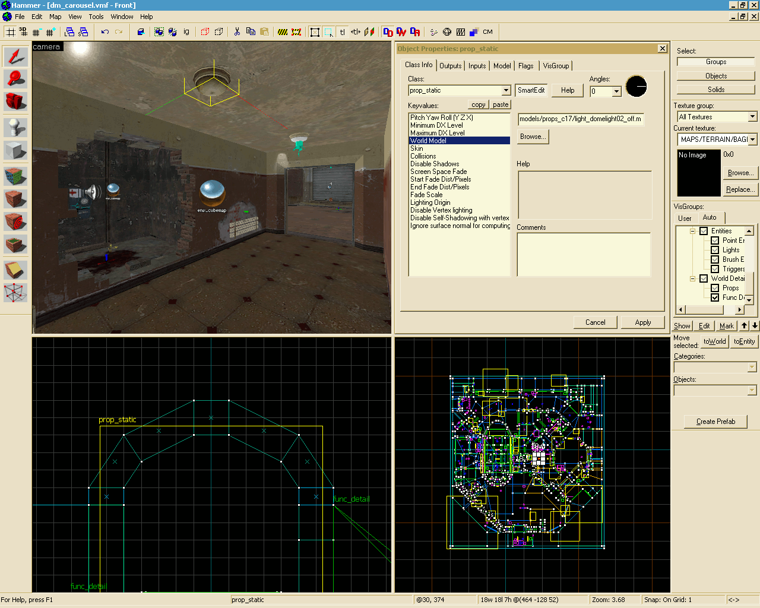The width and height of the screenshot is (760, 608).
Task: Click Cancel in Object Properties
Action: click(596, 322)
